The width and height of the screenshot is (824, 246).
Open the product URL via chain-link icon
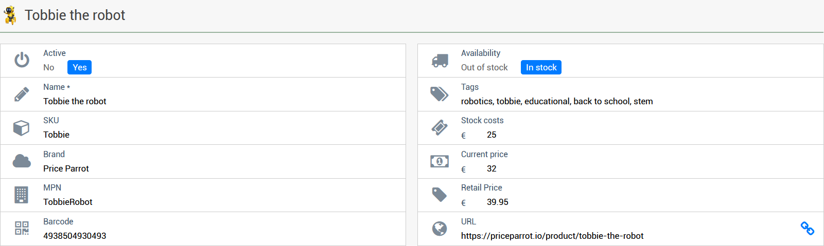coord(807,229)
